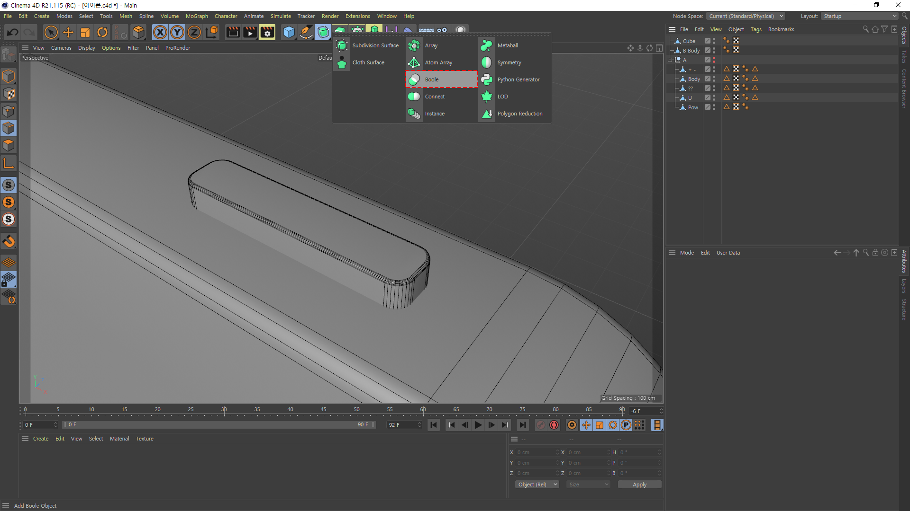
Task: Open the Layout Startup dropdown
Action: click(860, 16)
